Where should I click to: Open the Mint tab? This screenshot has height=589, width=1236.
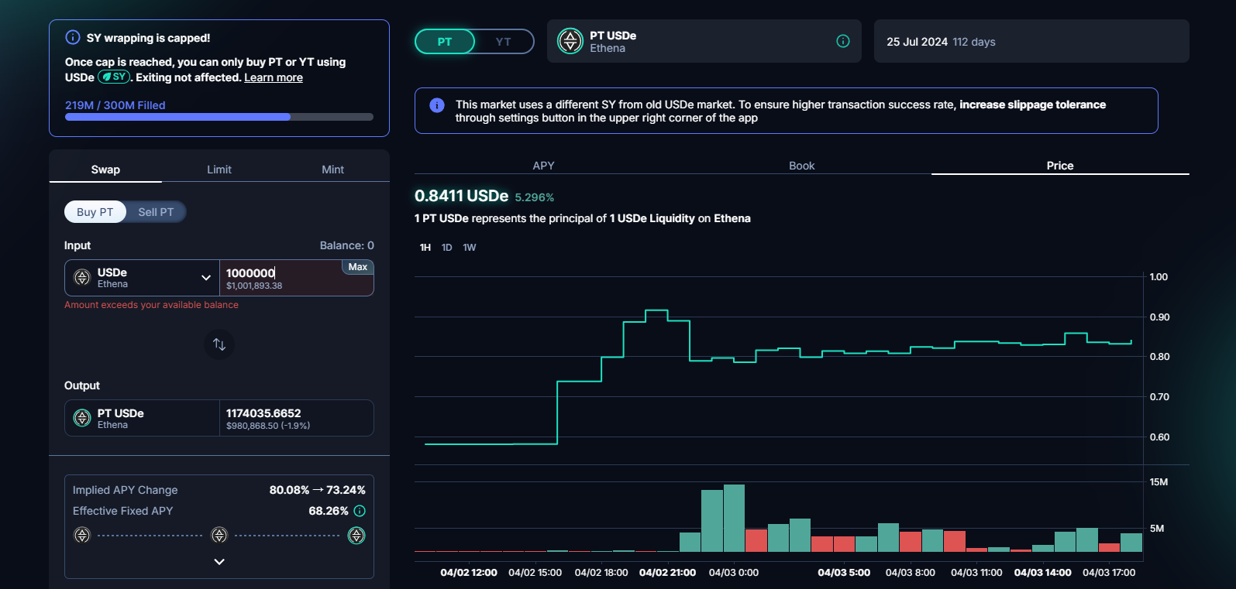coord(333,170)
